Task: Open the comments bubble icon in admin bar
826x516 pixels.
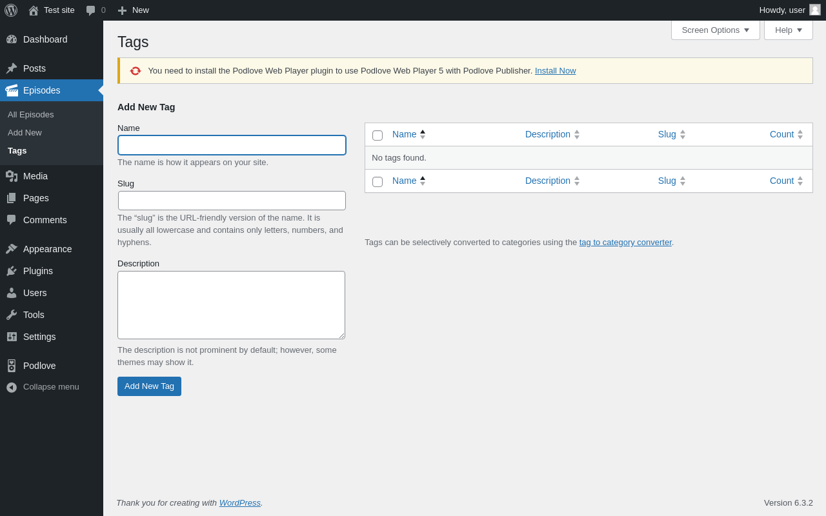Action: (91, 10)
